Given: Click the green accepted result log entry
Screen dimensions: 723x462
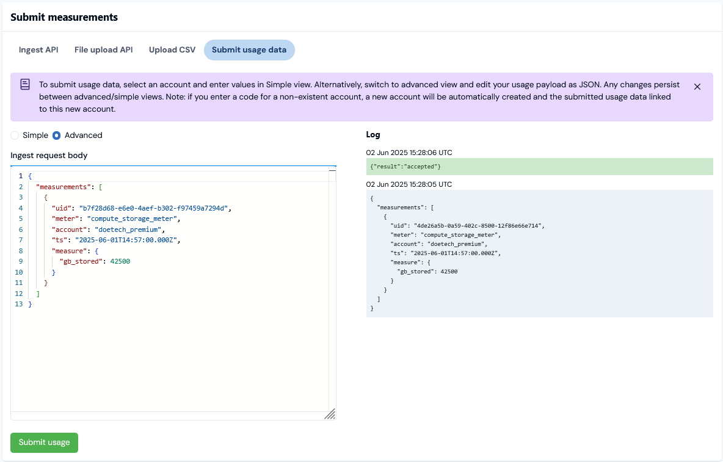Looking at the screenshot, I should (x=539, y=167).
